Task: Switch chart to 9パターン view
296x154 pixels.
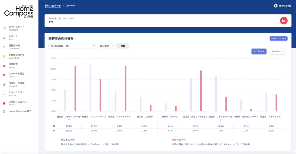Action: (259, 51)
